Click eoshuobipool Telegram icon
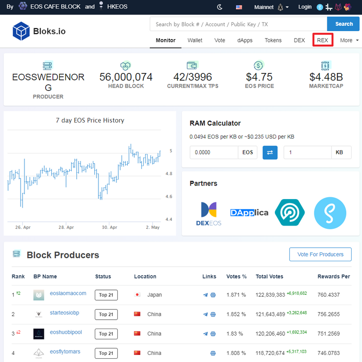The width and height of the screenshot is (362, 362). 205,334
